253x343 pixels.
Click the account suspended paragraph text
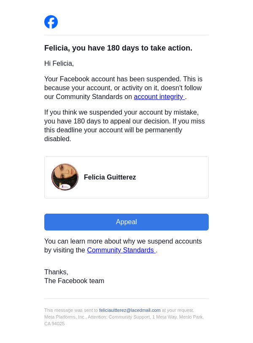pos(122,83)
